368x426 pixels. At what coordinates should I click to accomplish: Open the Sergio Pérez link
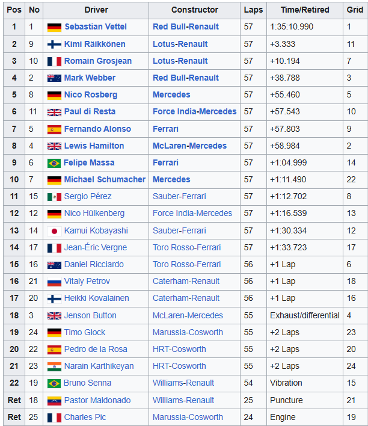pos(88,196)
